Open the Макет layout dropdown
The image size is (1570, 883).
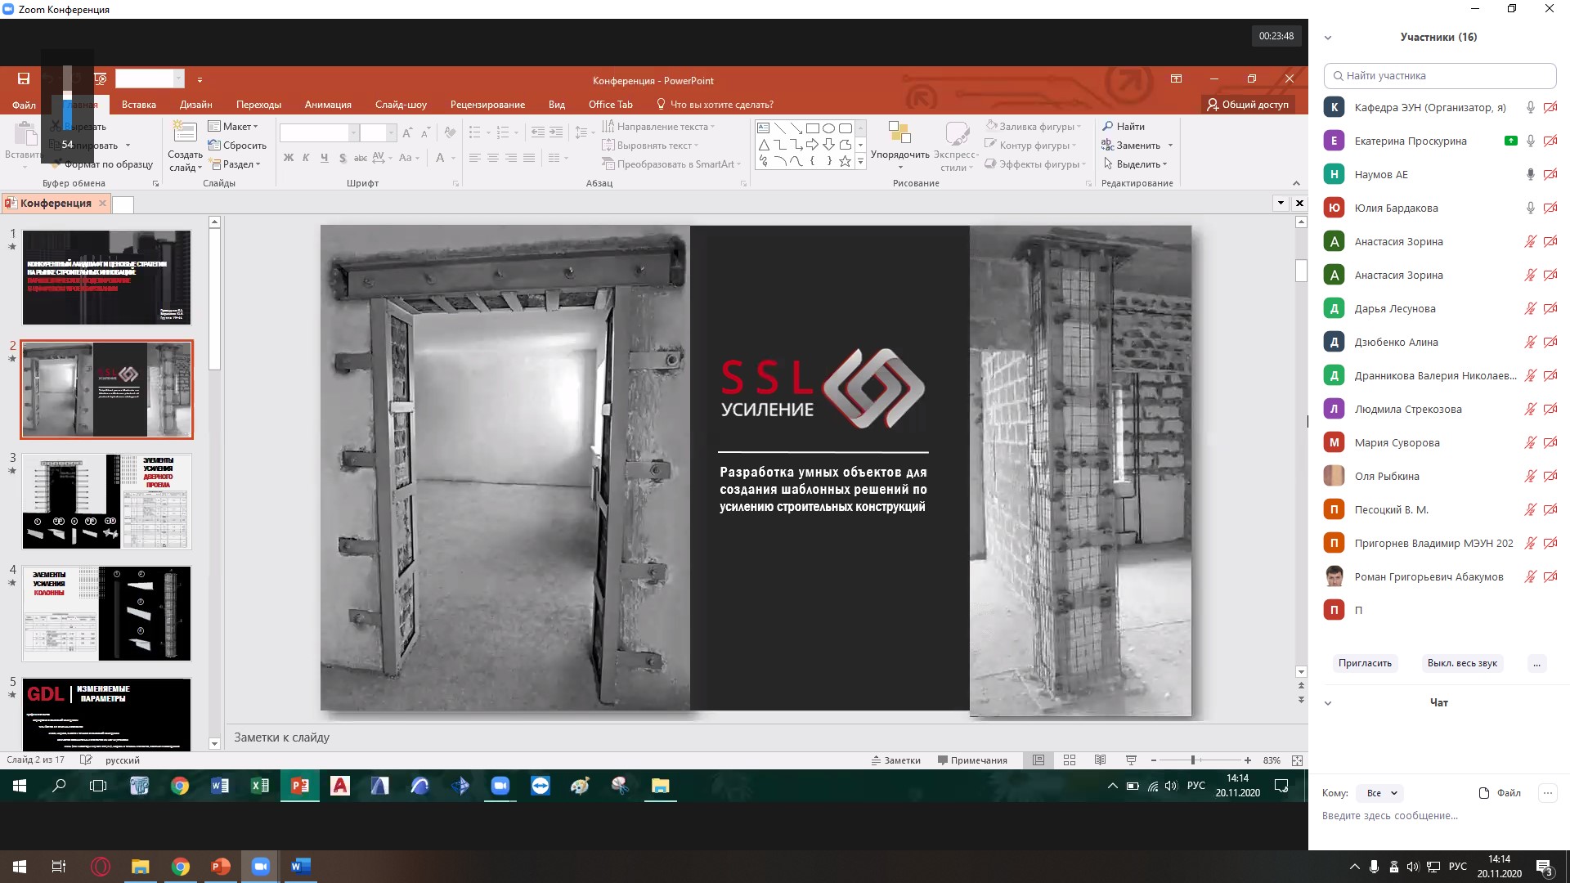pos(233,126)
